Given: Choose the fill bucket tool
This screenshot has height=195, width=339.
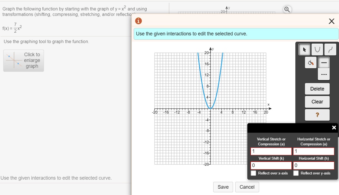Looking at the screenshot, I should (311, 63).
